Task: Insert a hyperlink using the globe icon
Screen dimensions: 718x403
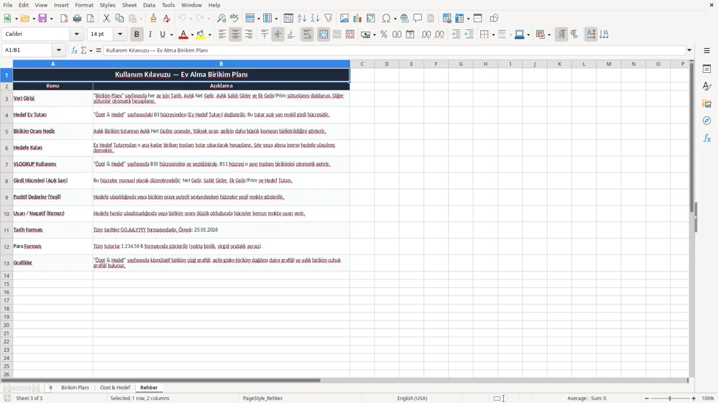Action: click(x=405, y=19)
